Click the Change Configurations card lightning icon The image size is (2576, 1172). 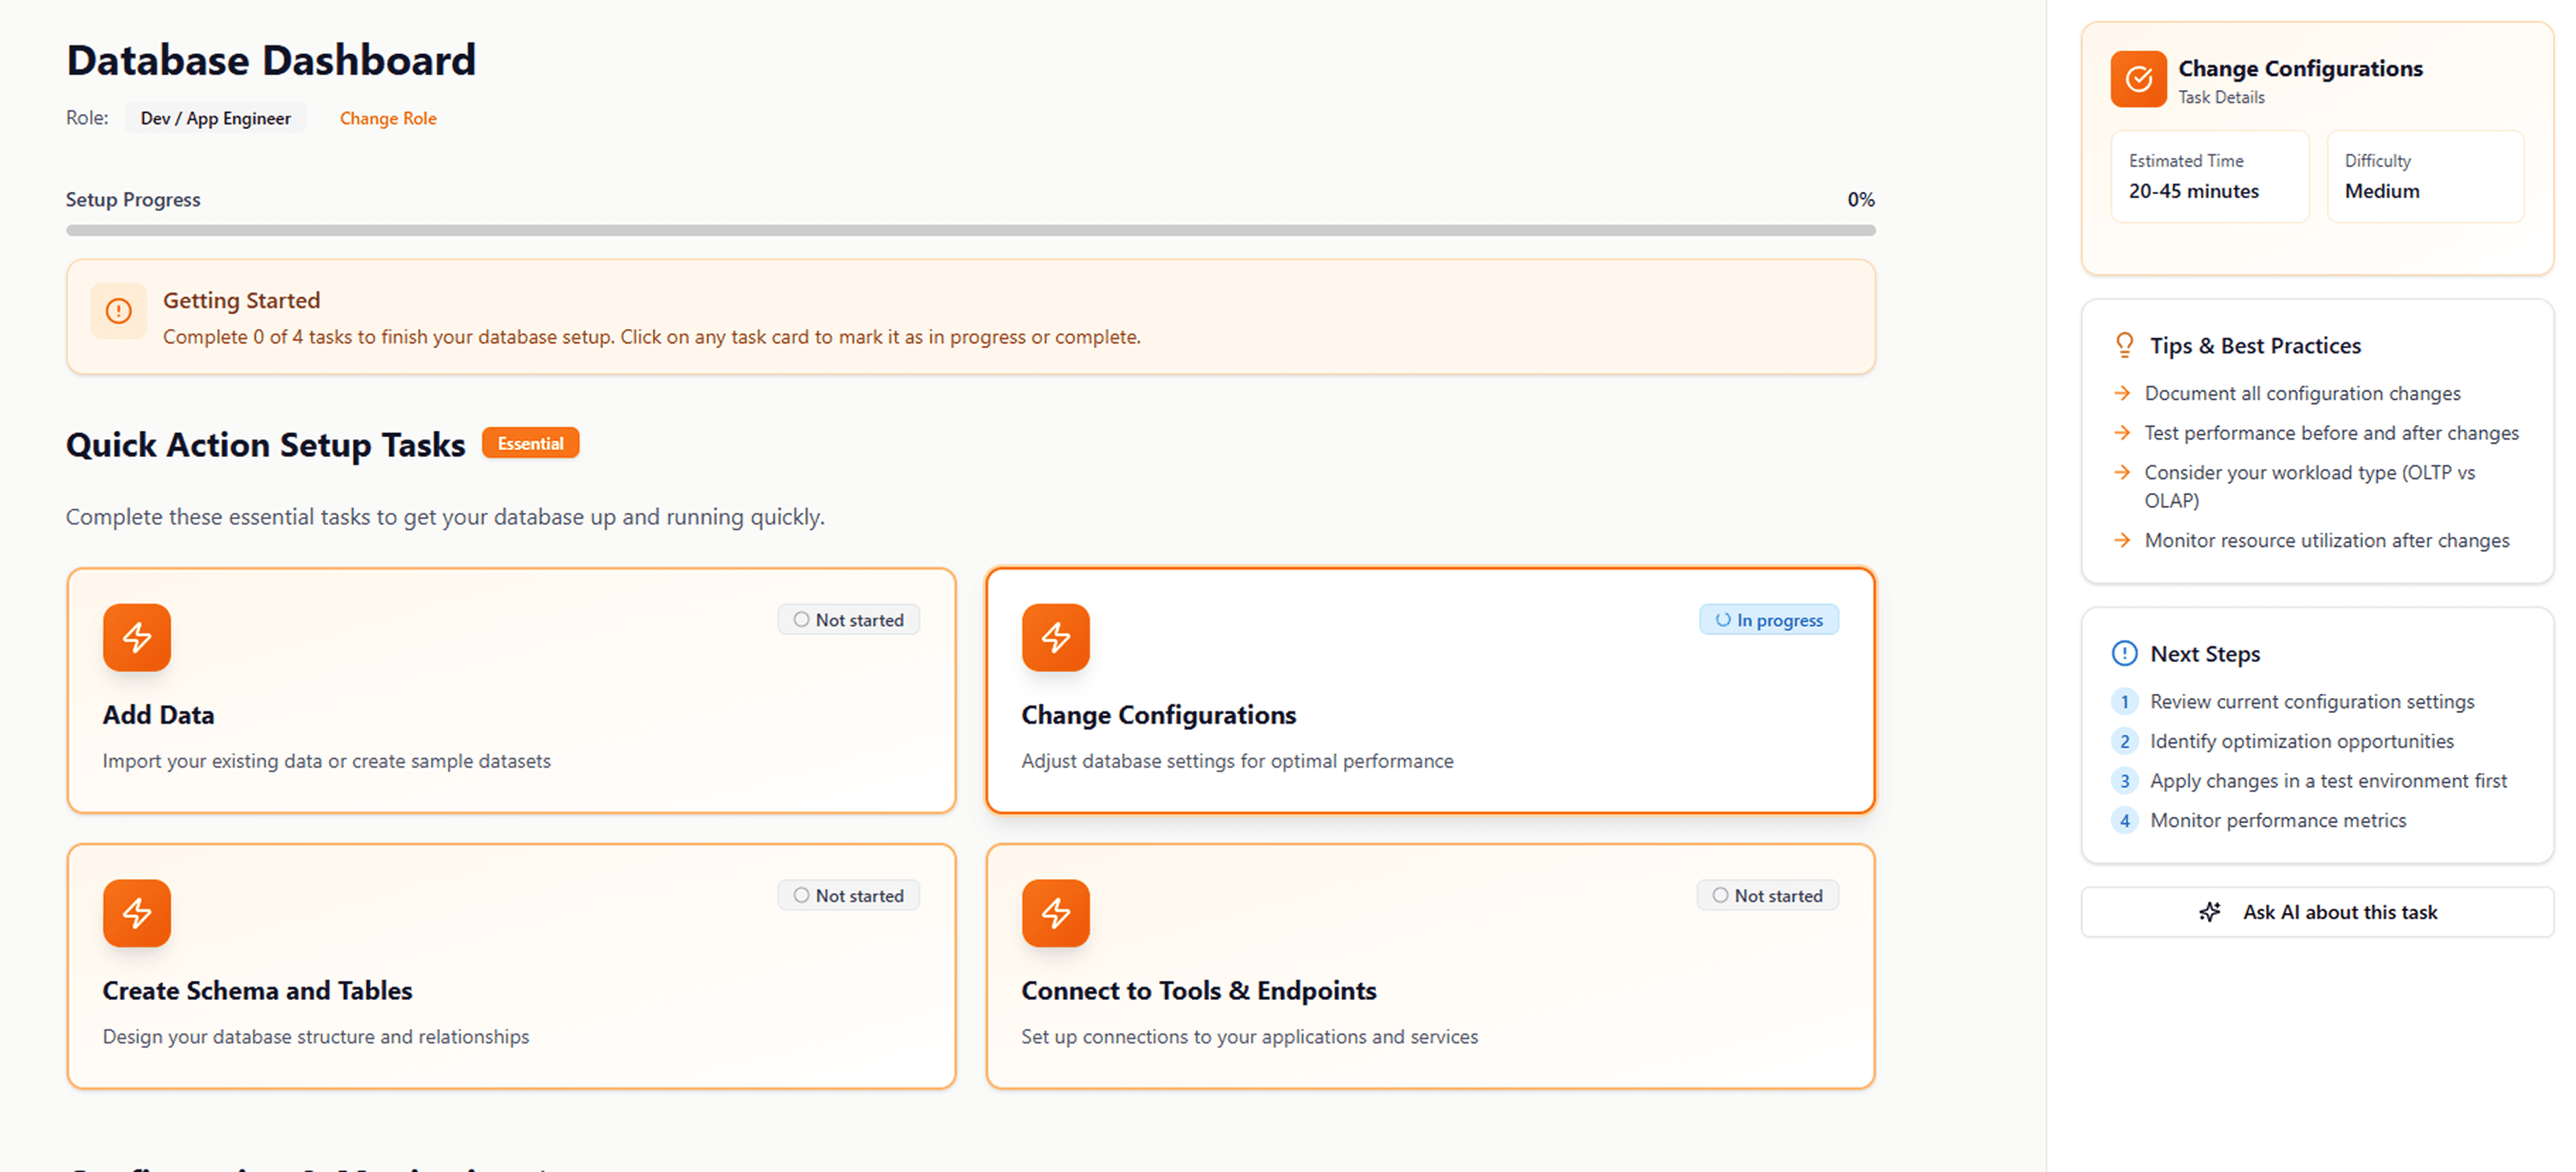(1055, 637)
